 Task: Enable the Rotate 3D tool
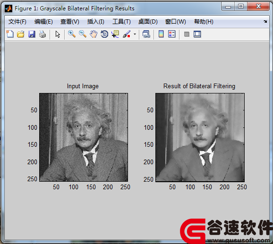[x=104, y=34]
